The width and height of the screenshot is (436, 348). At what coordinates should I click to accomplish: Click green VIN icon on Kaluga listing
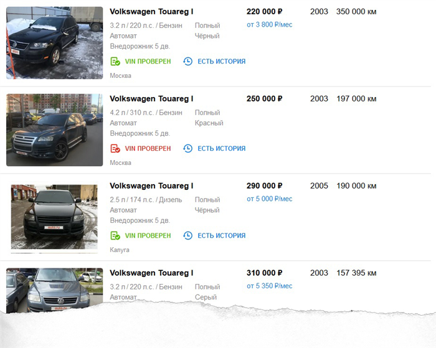tap(115, 235)
